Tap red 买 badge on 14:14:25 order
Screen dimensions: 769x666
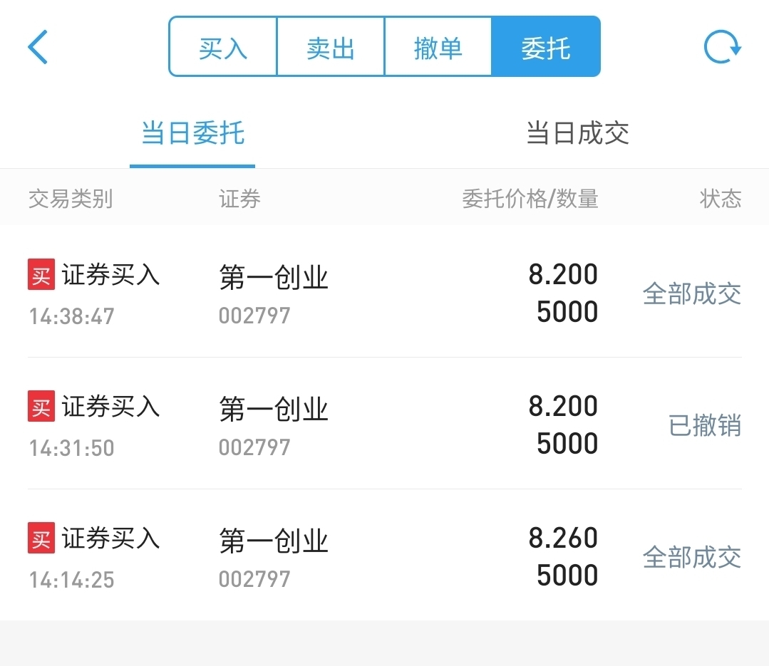pyautogui.click(x=41, y=538)
